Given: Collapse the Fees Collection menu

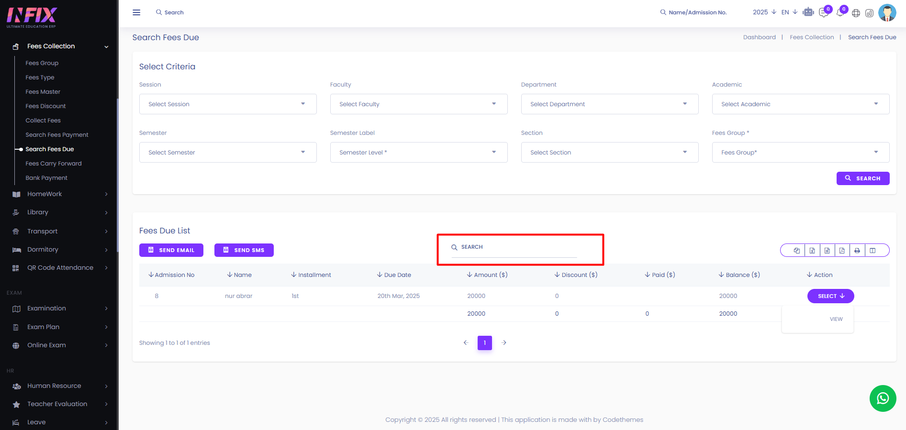Looking at the screenshot, I should click(59, 46).
